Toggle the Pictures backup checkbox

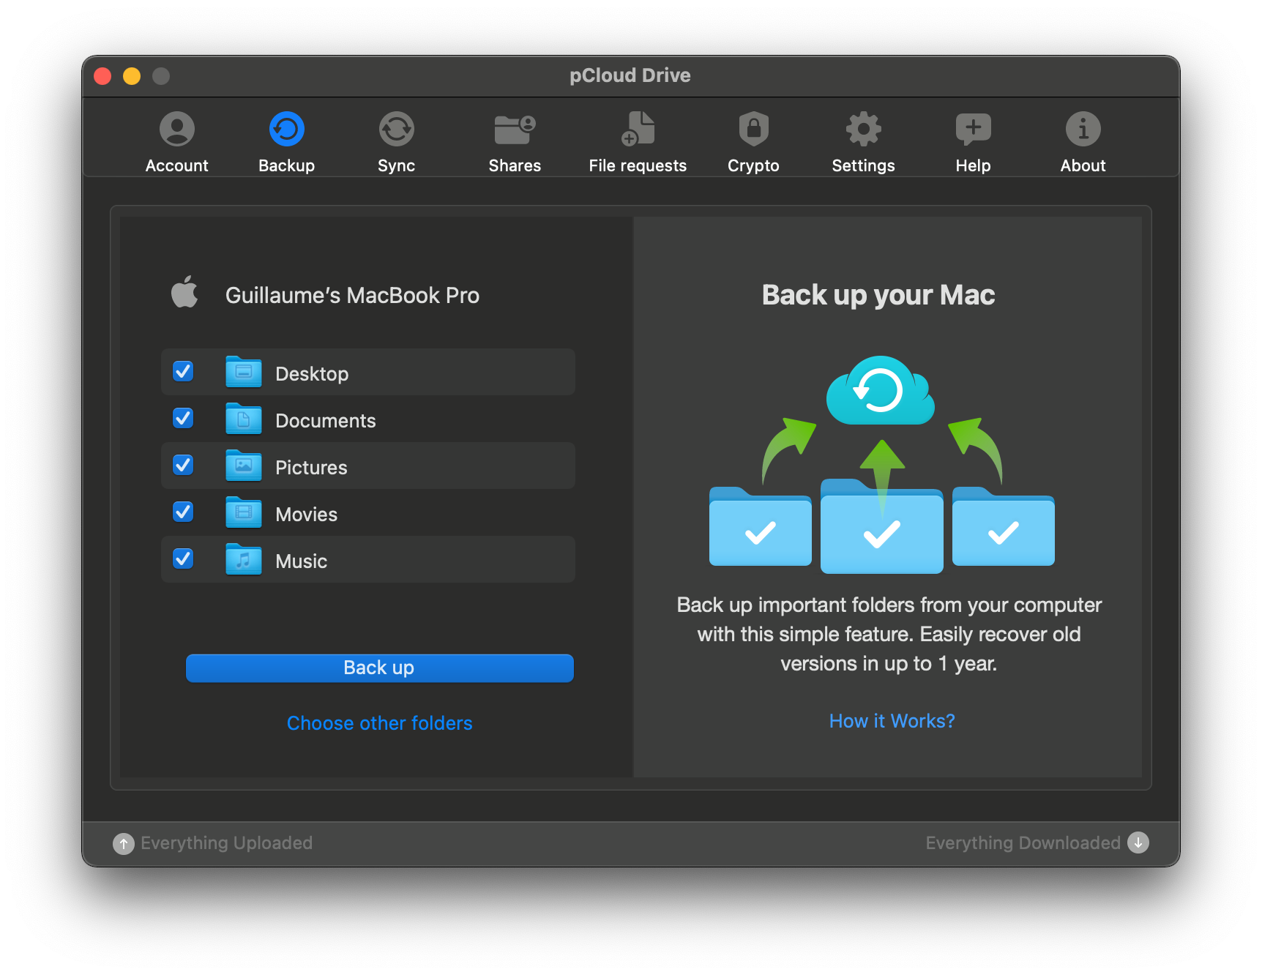(x=183, y=465)
